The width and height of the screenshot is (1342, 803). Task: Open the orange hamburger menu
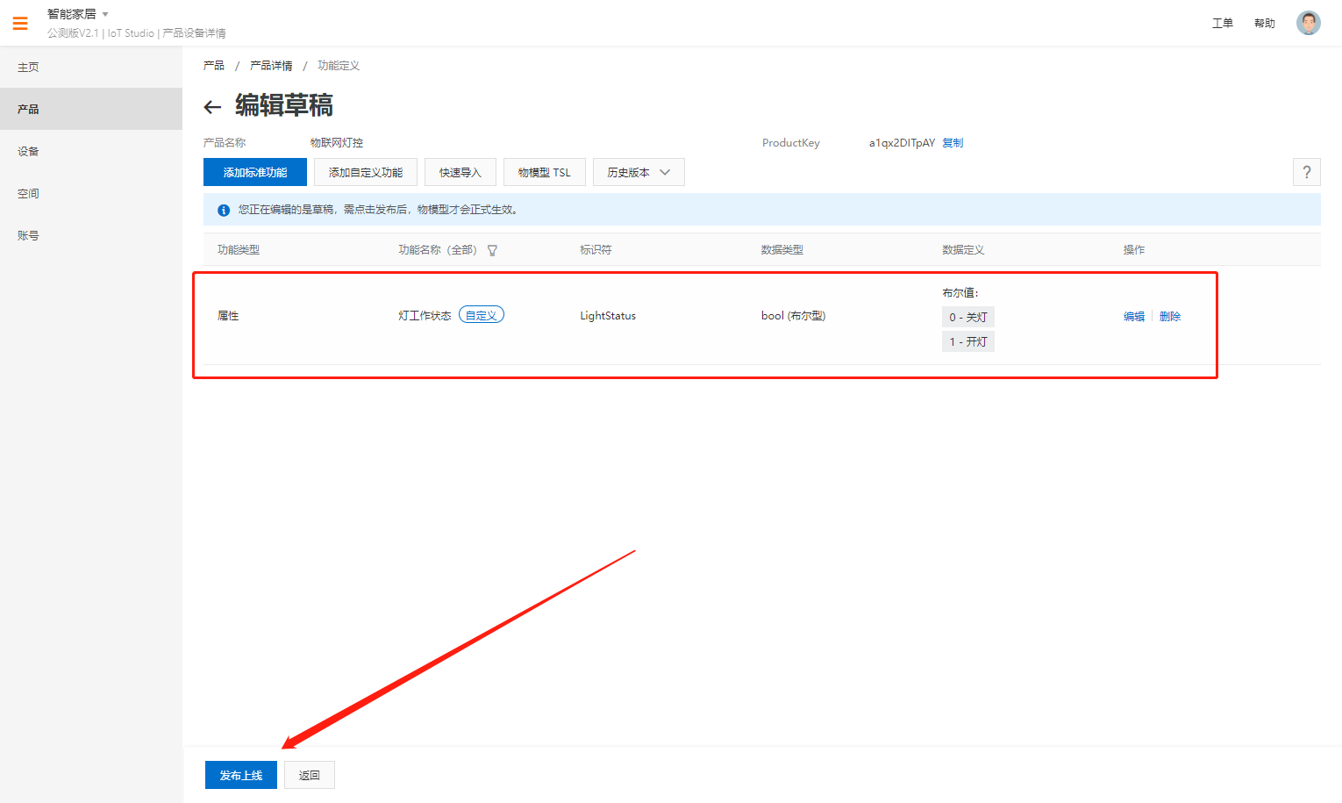click(x=20, y=23)
